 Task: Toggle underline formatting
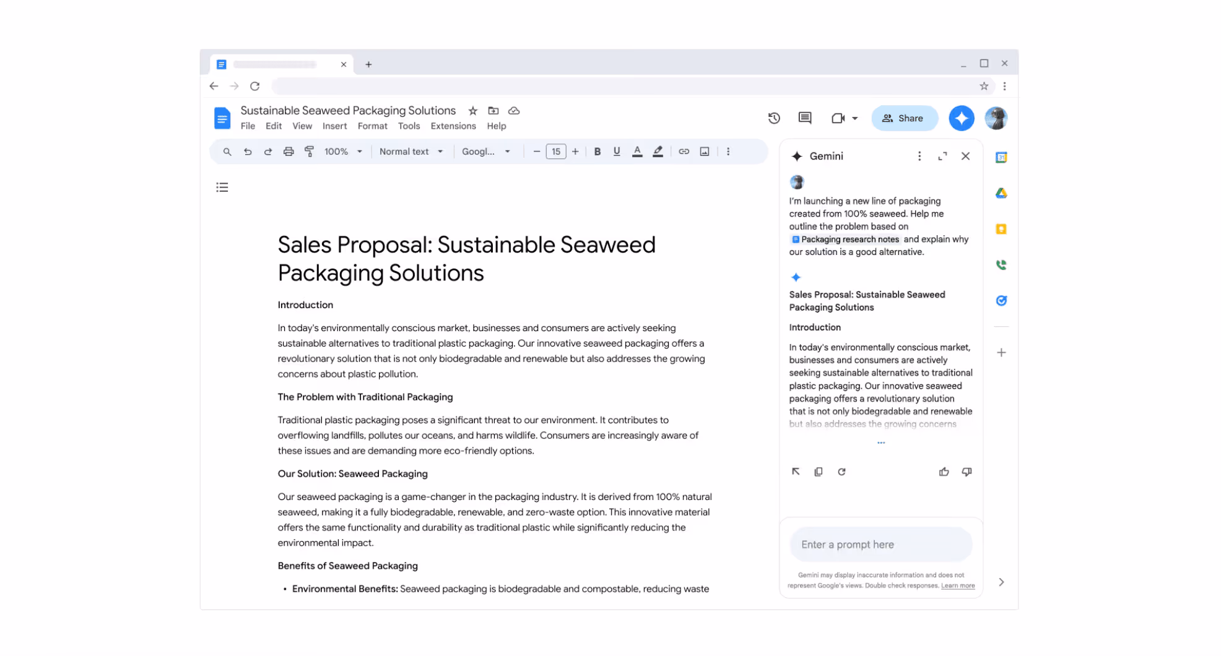coord(617,152)
